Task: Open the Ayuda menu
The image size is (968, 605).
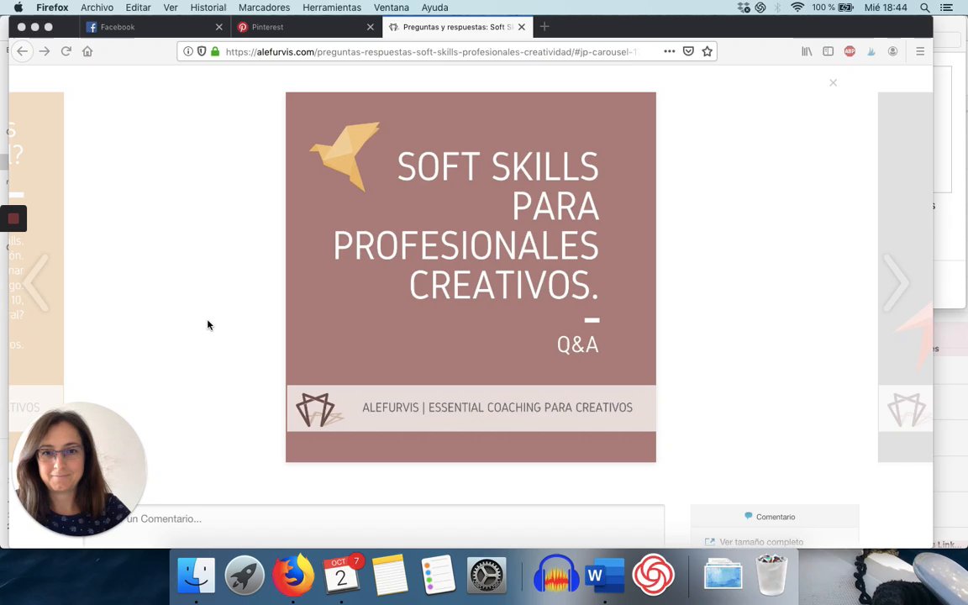Action: [x=434, y=8]
